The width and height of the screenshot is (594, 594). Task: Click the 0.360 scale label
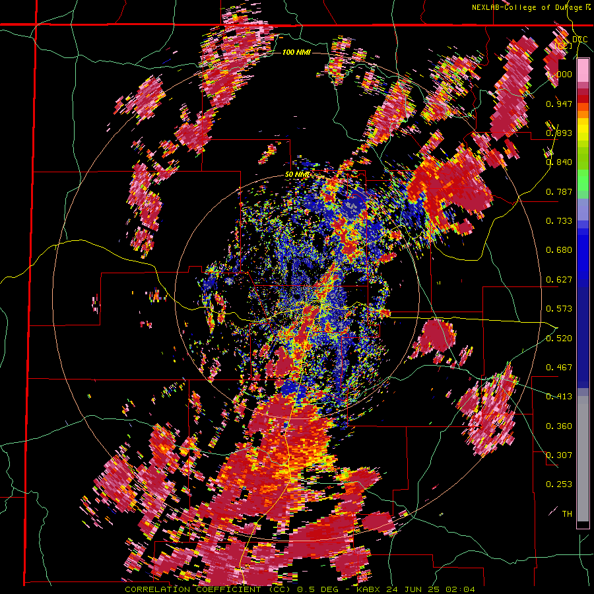click(559, 426)
